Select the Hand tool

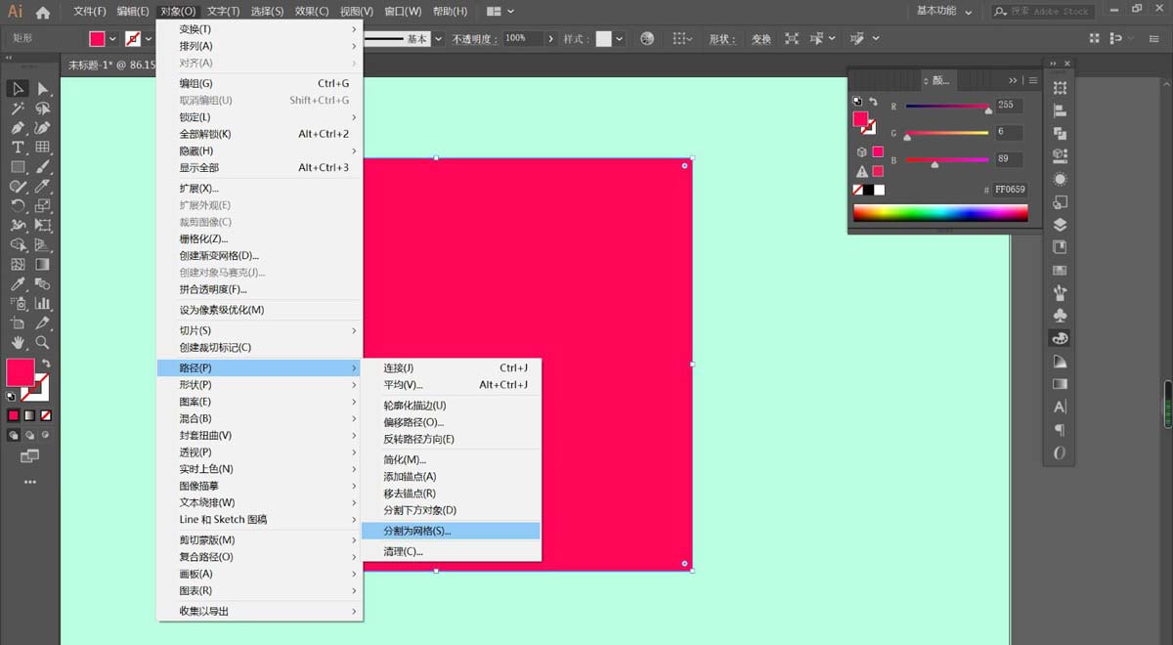click(18, 343)
